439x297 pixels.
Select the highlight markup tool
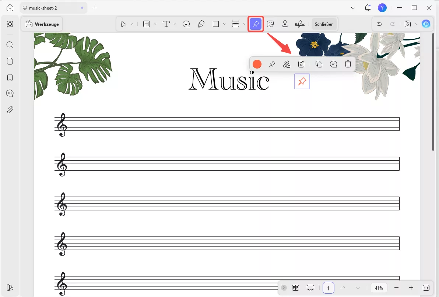coord(147,24)
